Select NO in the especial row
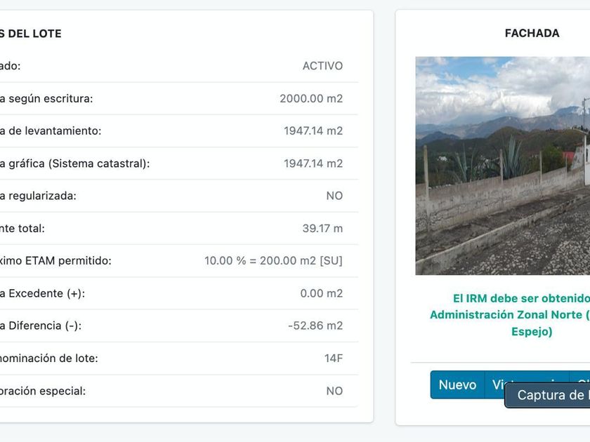Viewport: 590px width, 442px height. [334, 391]
